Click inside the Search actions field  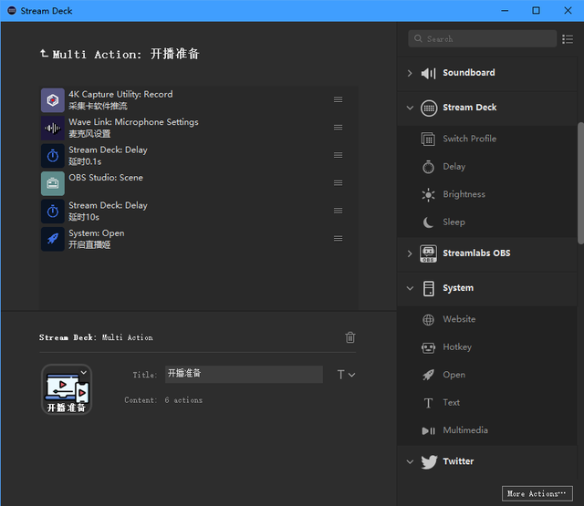tap(483, 38)
